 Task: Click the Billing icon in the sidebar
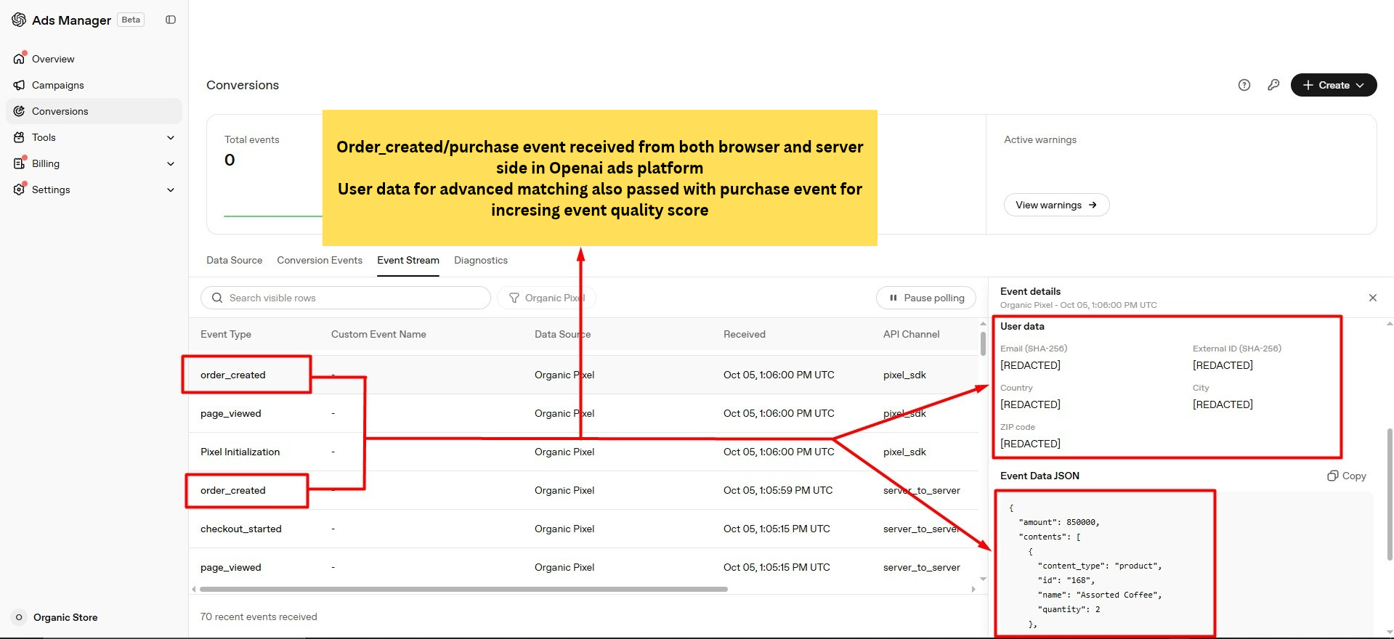point(19,163)
